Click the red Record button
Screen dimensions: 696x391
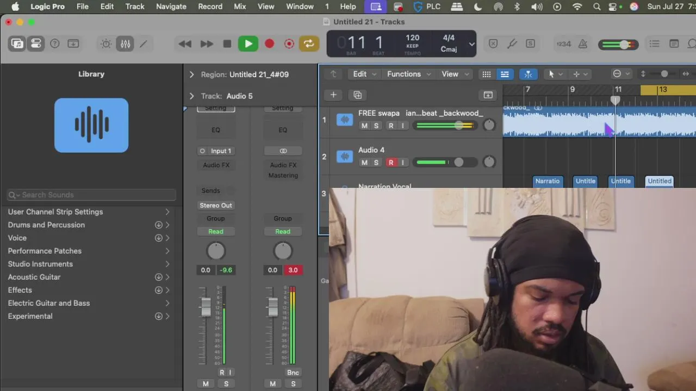(270, 44)
